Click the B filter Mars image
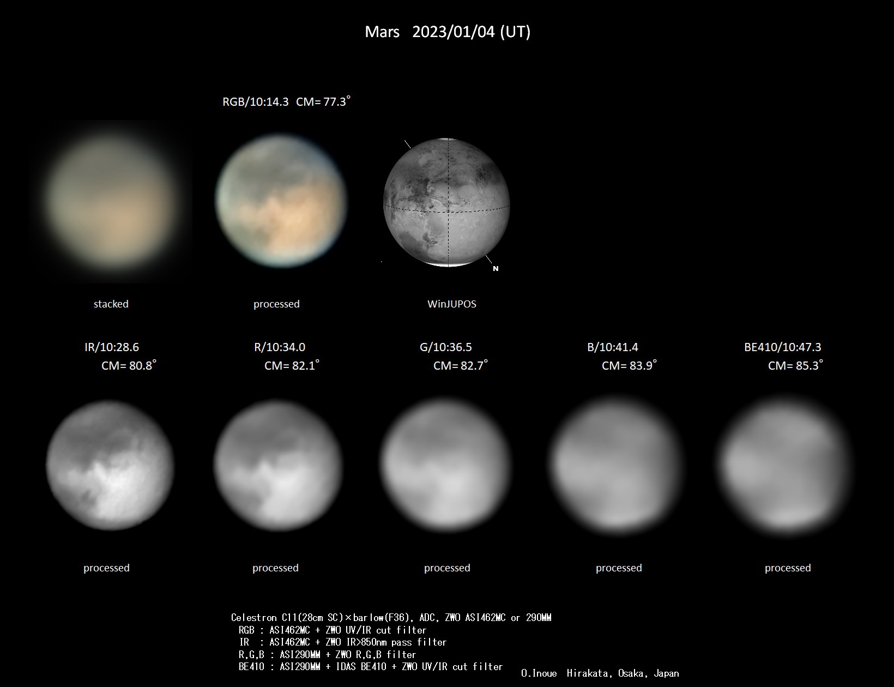The width and height of the screenshot is (894, 687). [x=615, y=465]
